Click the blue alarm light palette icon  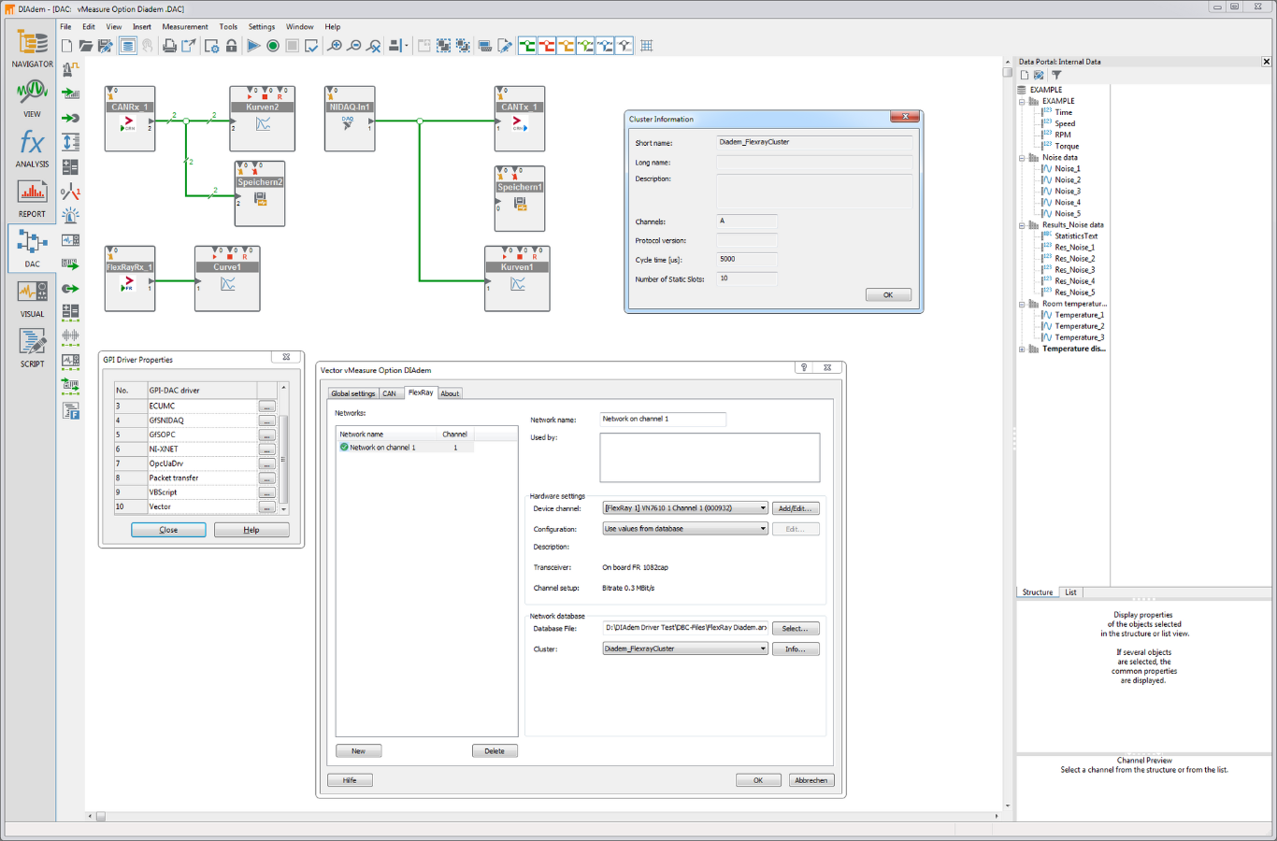(70, 216)
